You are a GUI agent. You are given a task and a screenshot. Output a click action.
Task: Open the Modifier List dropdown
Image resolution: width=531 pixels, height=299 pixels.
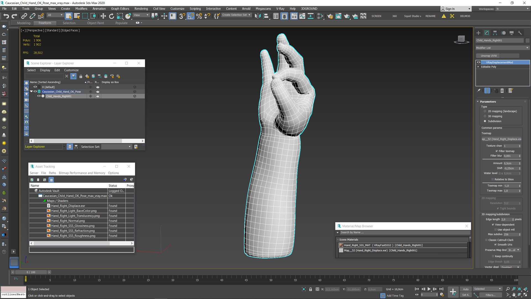click(502, 48)
